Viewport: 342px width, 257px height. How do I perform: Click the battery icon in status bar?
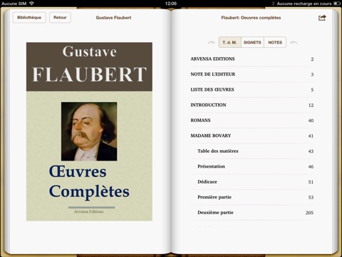(x=337, y=4)
